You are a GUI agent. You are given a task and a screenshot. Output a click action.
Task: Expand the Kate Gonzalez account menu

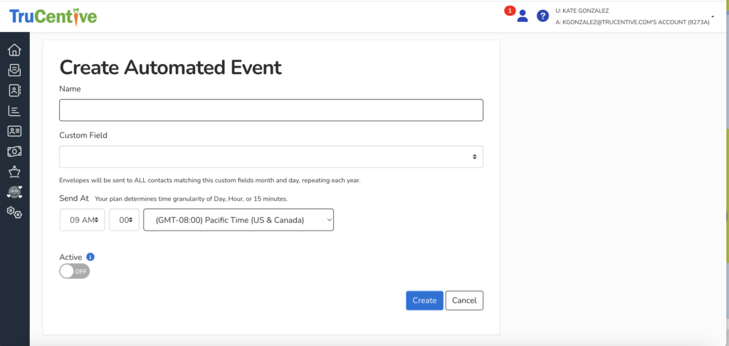tap(712, 16)
